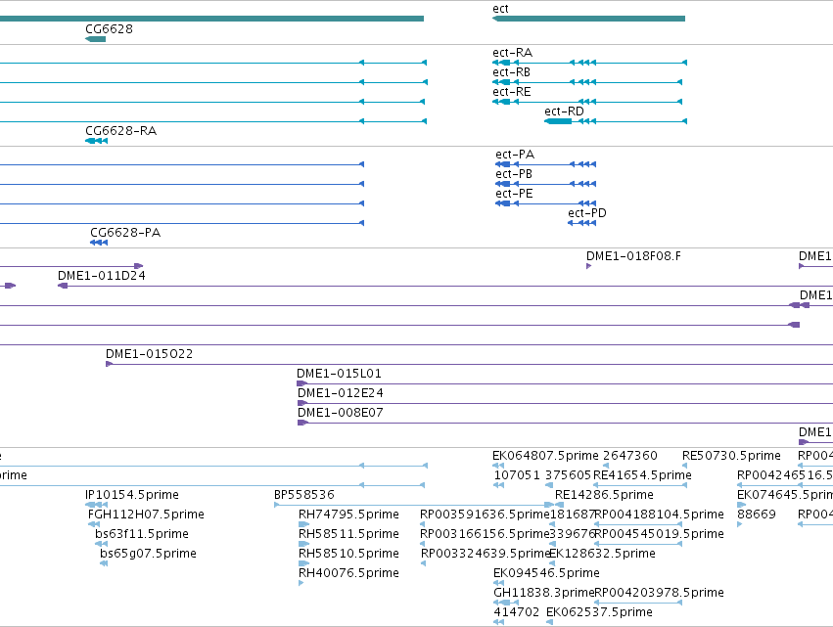Screen dimensions: 833x627
Task: Select the RP004203978.5prime EST label
Action: click(x=660, y=593)
